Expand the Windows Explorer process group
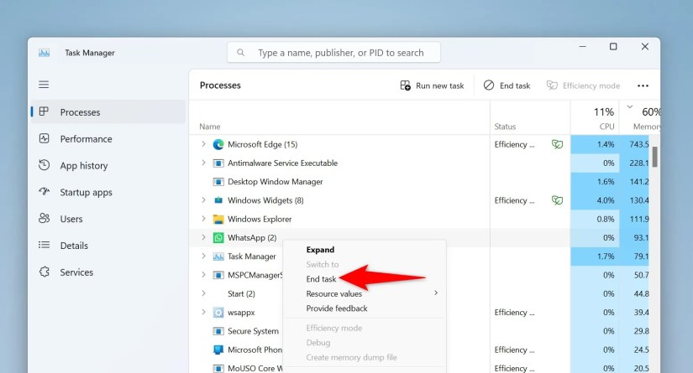 coord(203,219)
